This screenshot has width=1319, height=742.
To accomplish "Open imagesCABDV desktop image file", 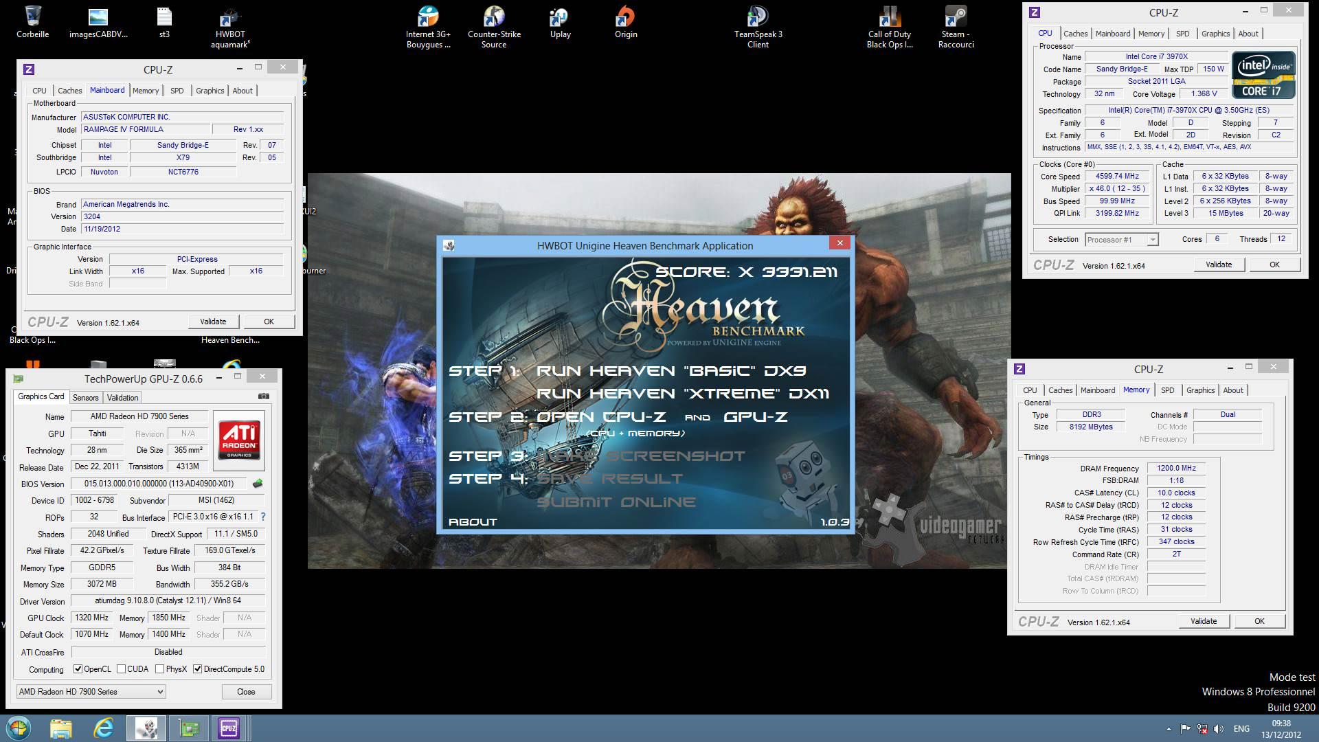I will 98,22.
